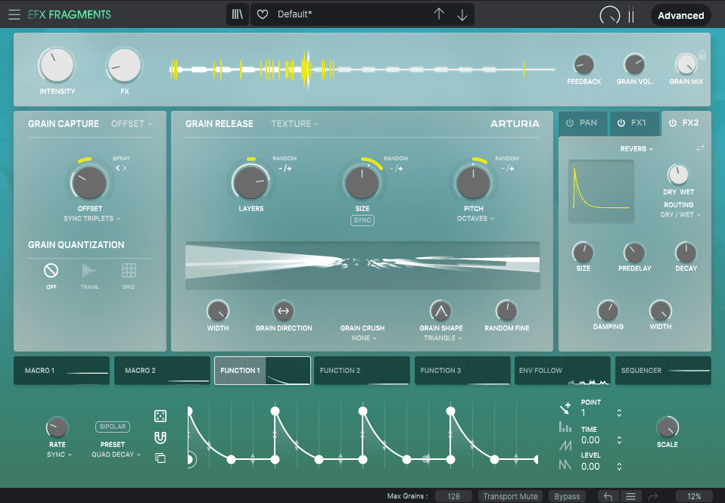Image resolution: width=725 pixels, height=503 pixels.
Task: Favorite the Default preset with heart icon
Action: pos(263,14)
